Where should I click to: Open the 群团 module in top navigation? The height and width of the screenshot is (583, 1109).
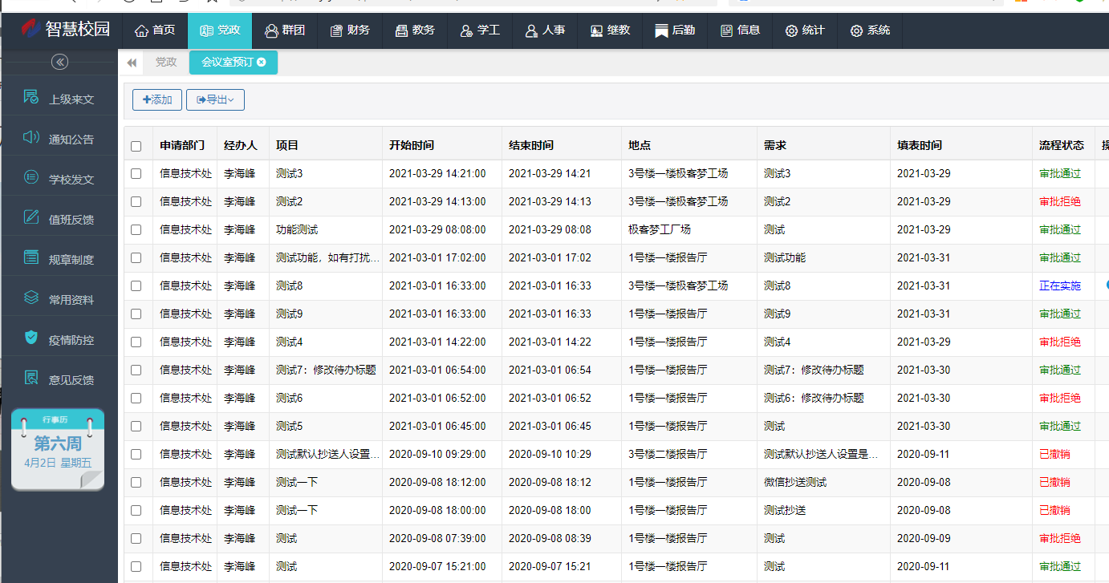tap(284, 30)
